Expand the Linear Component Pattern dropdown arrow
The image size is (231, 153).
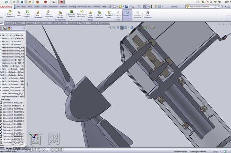coord(27,20)
